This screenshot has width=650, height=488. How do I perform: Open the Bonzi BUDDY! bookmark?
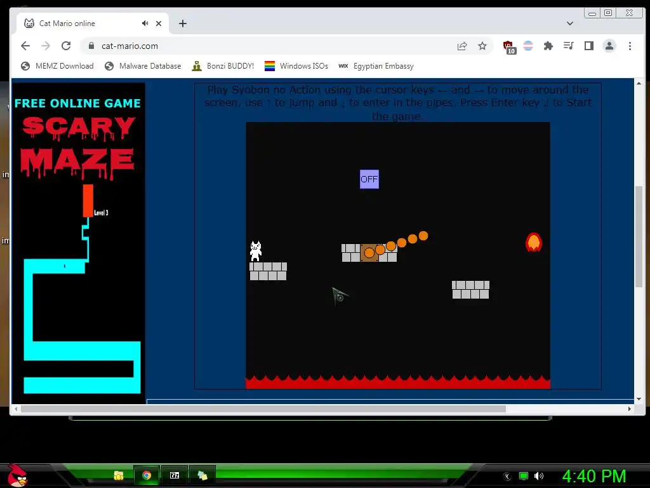coord(223,66)
